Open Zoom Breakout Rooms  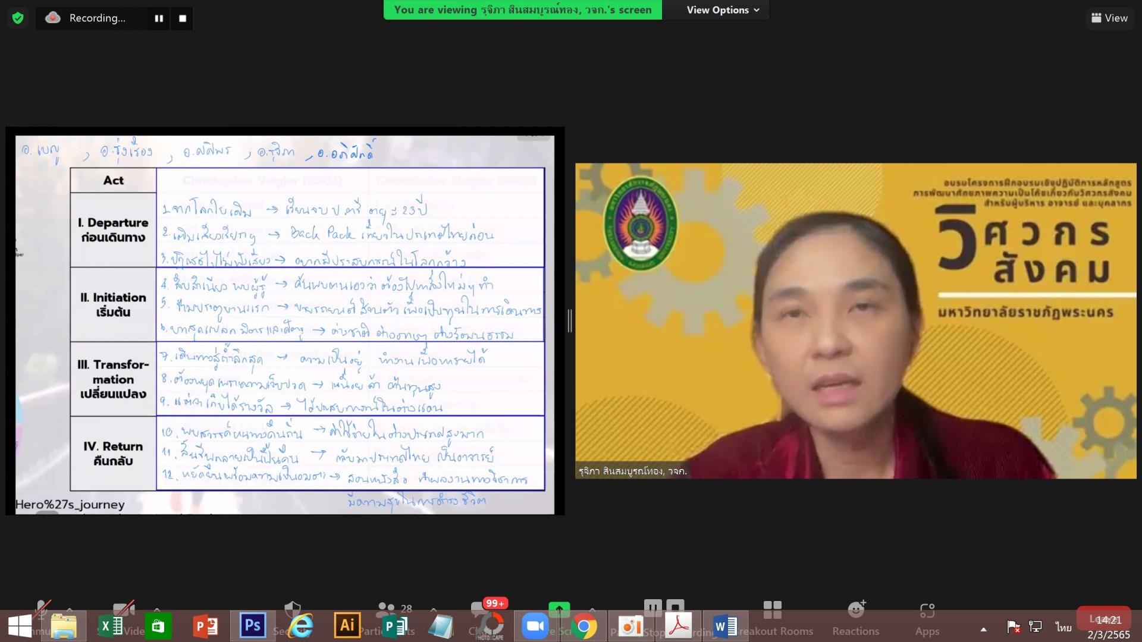click(773, 618)
